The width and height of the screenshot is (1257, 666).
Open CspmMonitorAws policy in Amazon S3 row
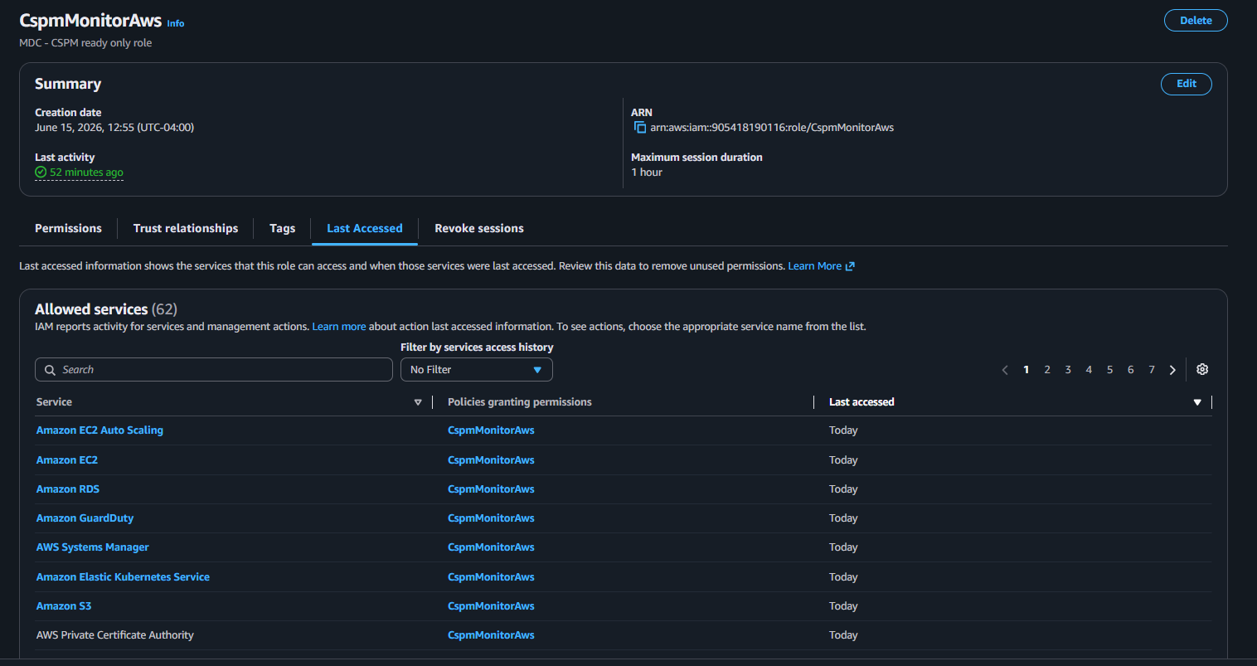(491, 606)
